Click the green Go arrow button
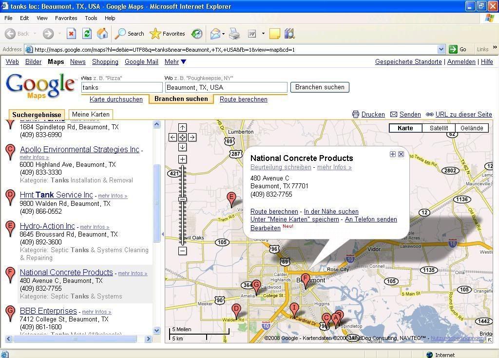The image size is (499, 358). pyautogui.click(x=453, y=49)
